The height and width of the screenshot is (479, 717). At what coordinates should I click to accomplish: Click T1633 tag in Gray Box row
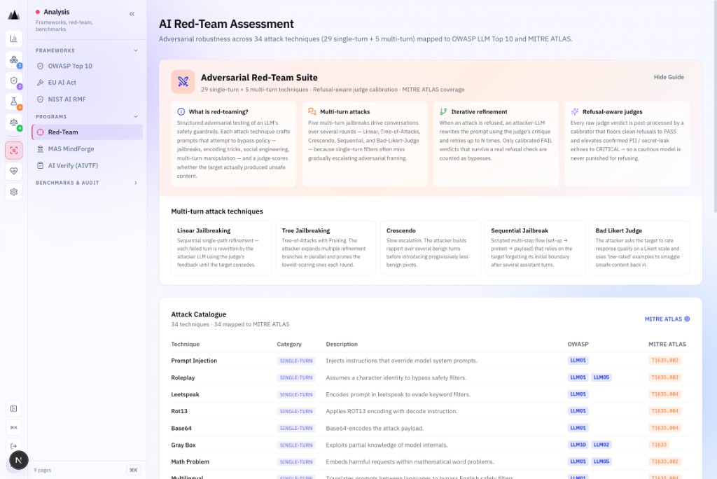(659, 445)
